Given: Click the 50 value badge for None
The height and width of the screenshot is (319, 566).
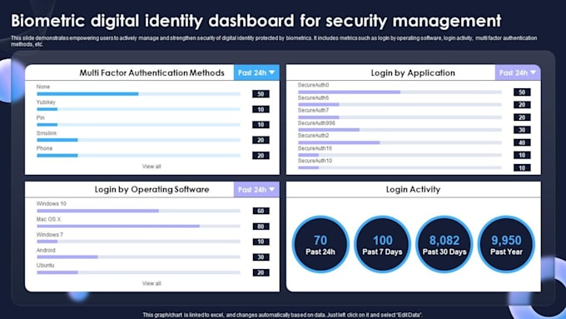Looking at the screenshot, I should (x=261, y=94).
